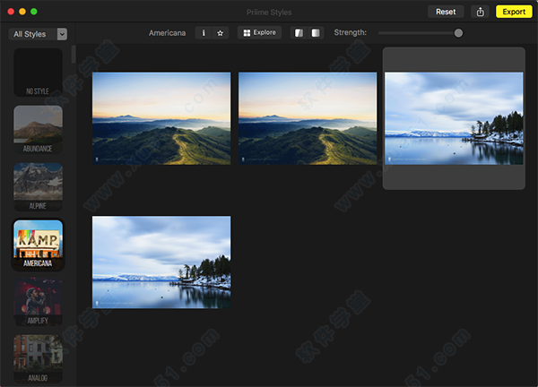Image resolution: width=538 pixels, height=387 pixels.
Task: Select the lake photo in second row
Action: [x=161, y=262]
